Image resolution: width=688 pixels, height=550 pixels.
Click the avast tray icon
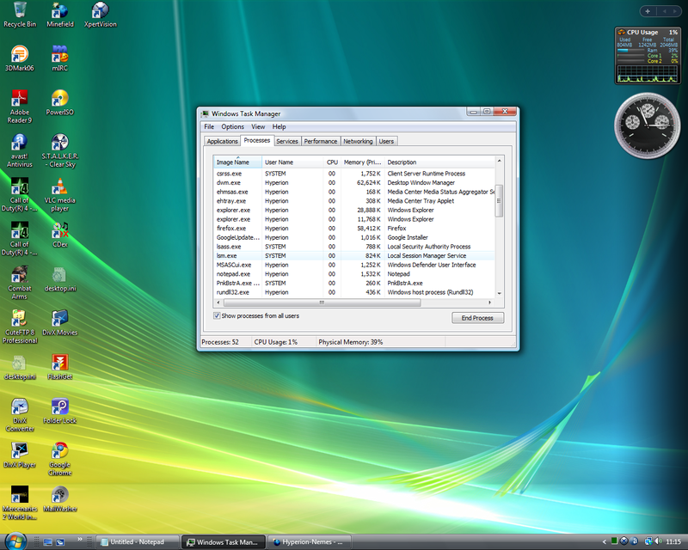pyautogui.click(x=634, y=541)
